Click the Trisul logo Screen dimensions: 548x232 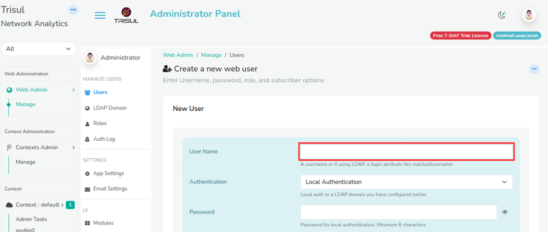pyautogui.click(x=126, y=15)
